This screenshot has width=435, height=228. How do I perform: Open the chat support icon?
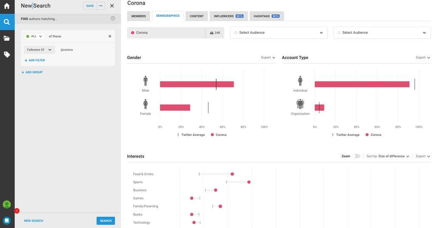point(7,220)
